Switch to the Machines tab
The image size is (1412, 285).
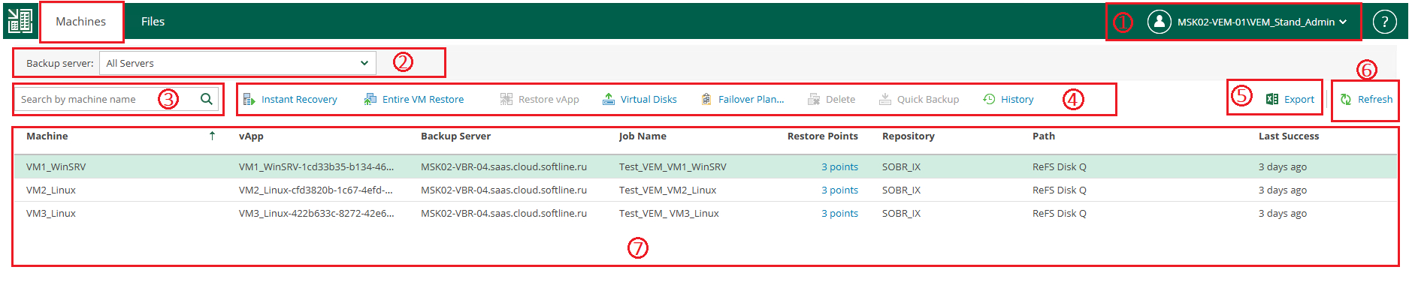81,22
